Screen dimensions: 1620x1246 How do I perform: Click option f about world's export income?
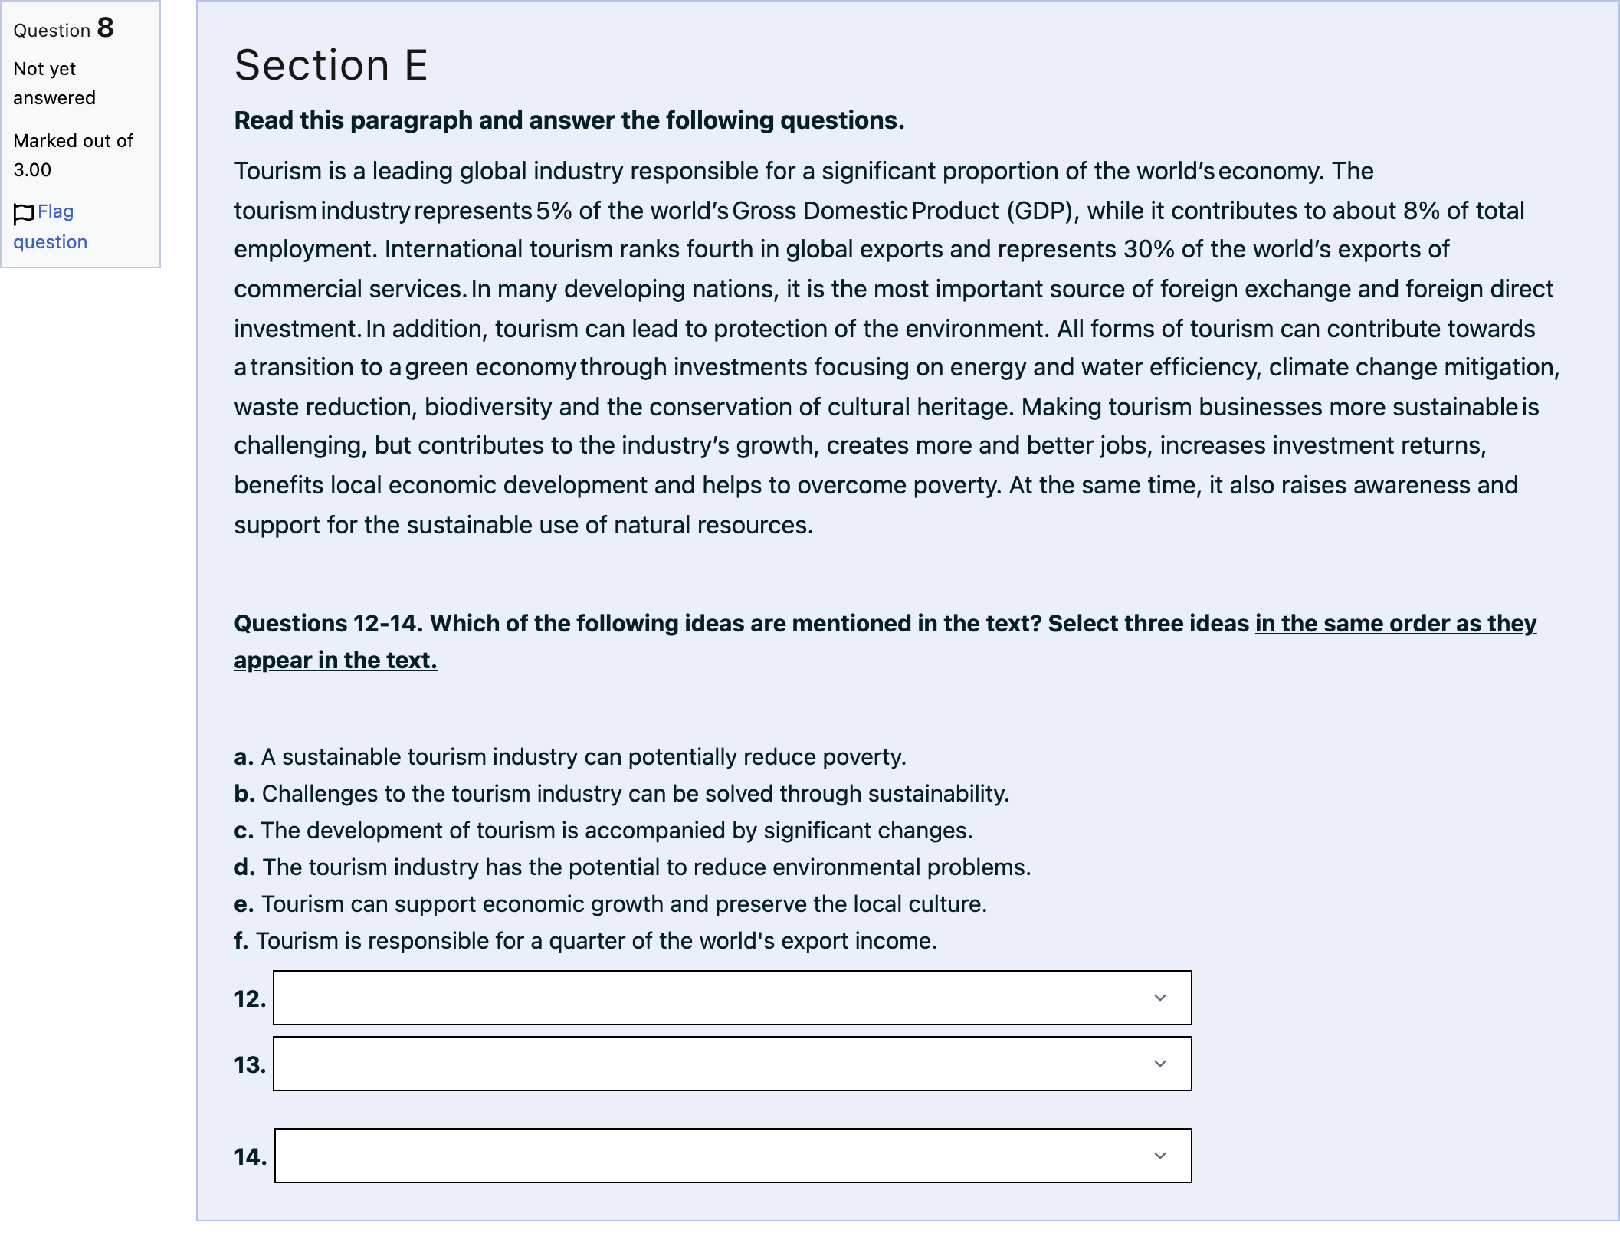585,941
